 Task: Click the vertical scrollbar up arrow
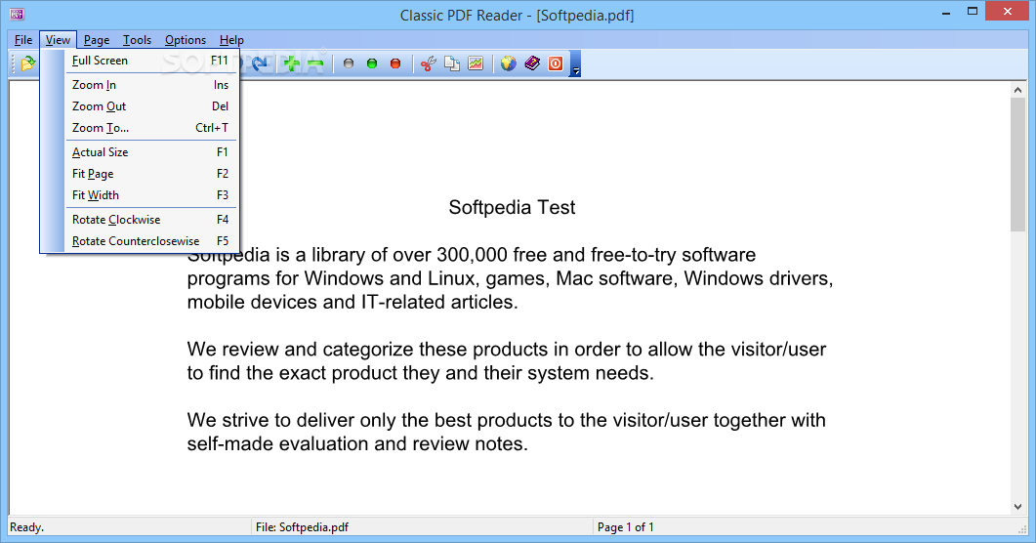(1017, 89)
